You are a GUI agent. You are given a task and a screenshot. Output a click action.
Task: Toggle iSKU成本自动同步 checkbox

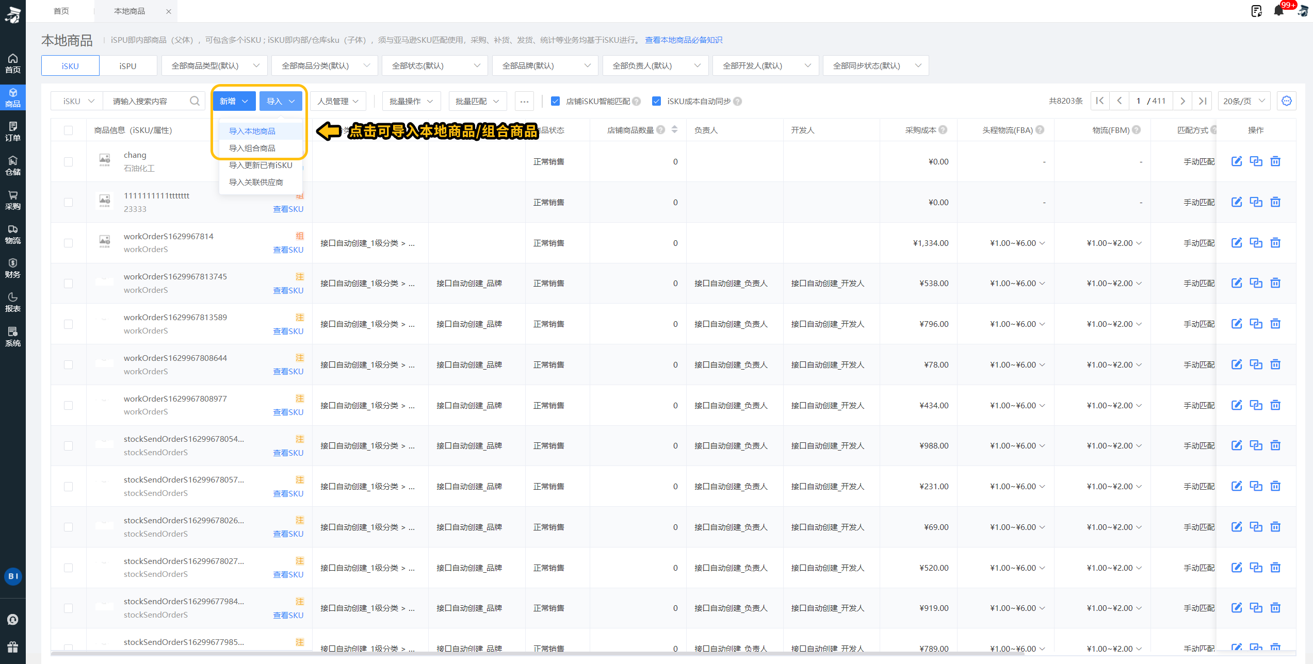[x=656, y=101]
